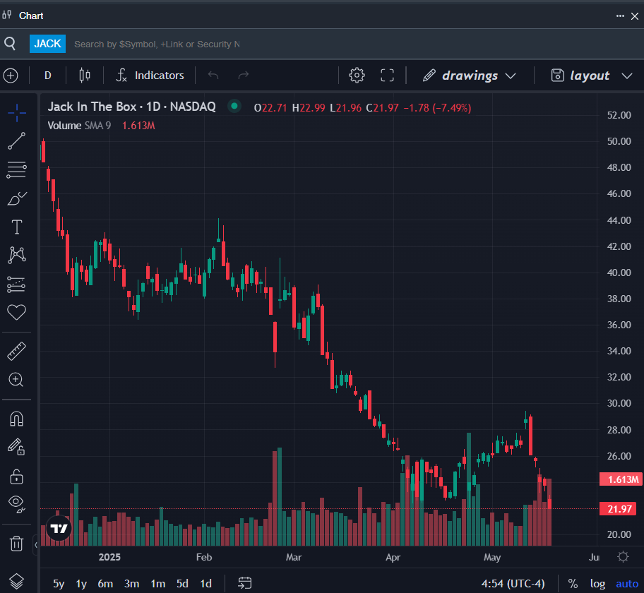
Task: Activate the zoom in tool
Action: pyautogui.click(x=16, y=380)
